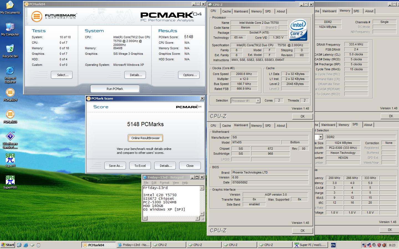This screenshot has height=249, width=399.
Task: Click To Excel button
Action: [140, 166]
